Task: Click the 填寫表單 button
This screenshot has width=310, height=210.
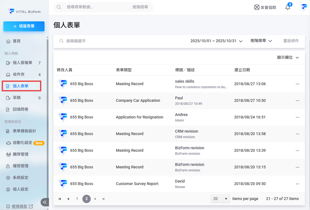Action: tap(24, 26)
